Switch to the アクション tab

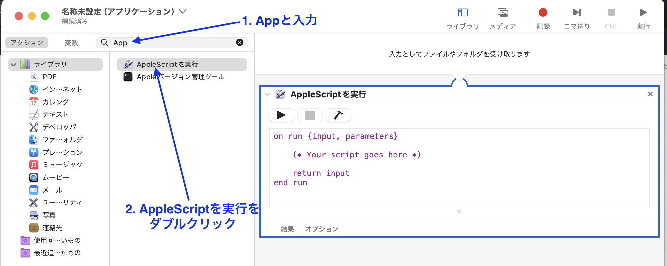pos(27,43)
